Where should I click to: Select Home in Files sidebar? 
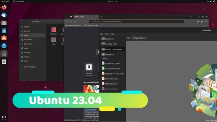(x=33, y=35)
